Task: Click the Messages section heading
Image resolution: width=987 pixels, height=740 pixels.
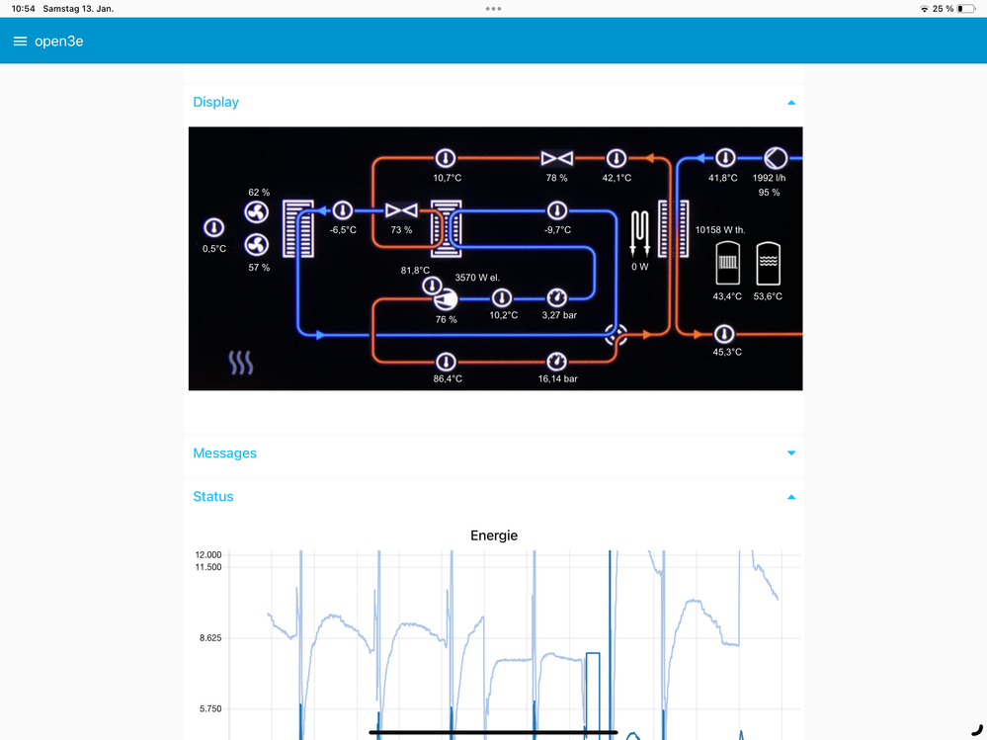Action: tap(224, 453)
